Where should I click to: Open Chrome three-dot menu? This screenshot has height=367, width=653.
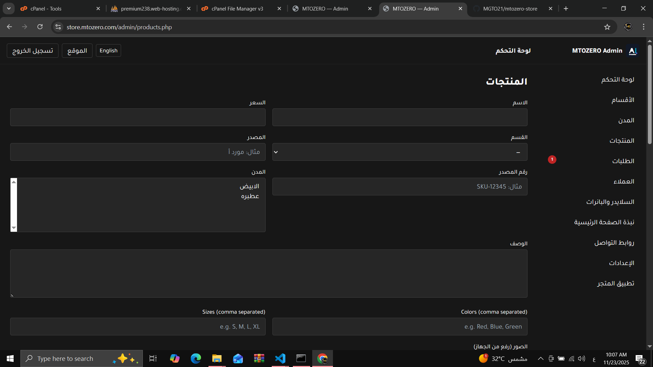[x=643, y=27]
